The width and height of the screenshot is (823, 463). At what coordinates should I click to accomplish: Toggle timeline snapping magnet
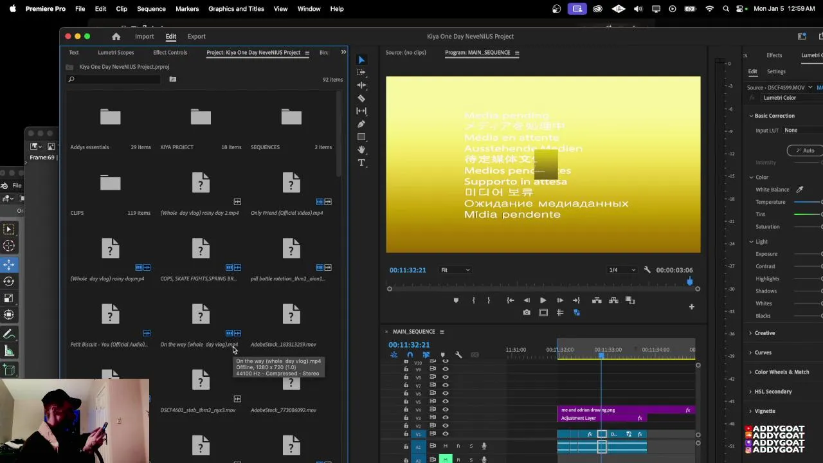410,355
